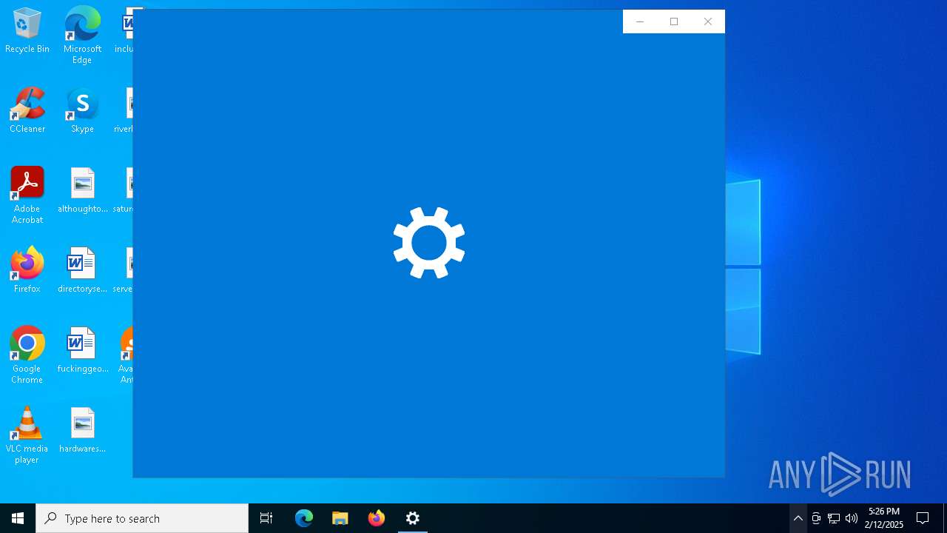Image resolution: width=947 pixels, height=533 pixels.
Task: Open Microsoft Edge from the taskbar
Action: (x=304, y=518)
